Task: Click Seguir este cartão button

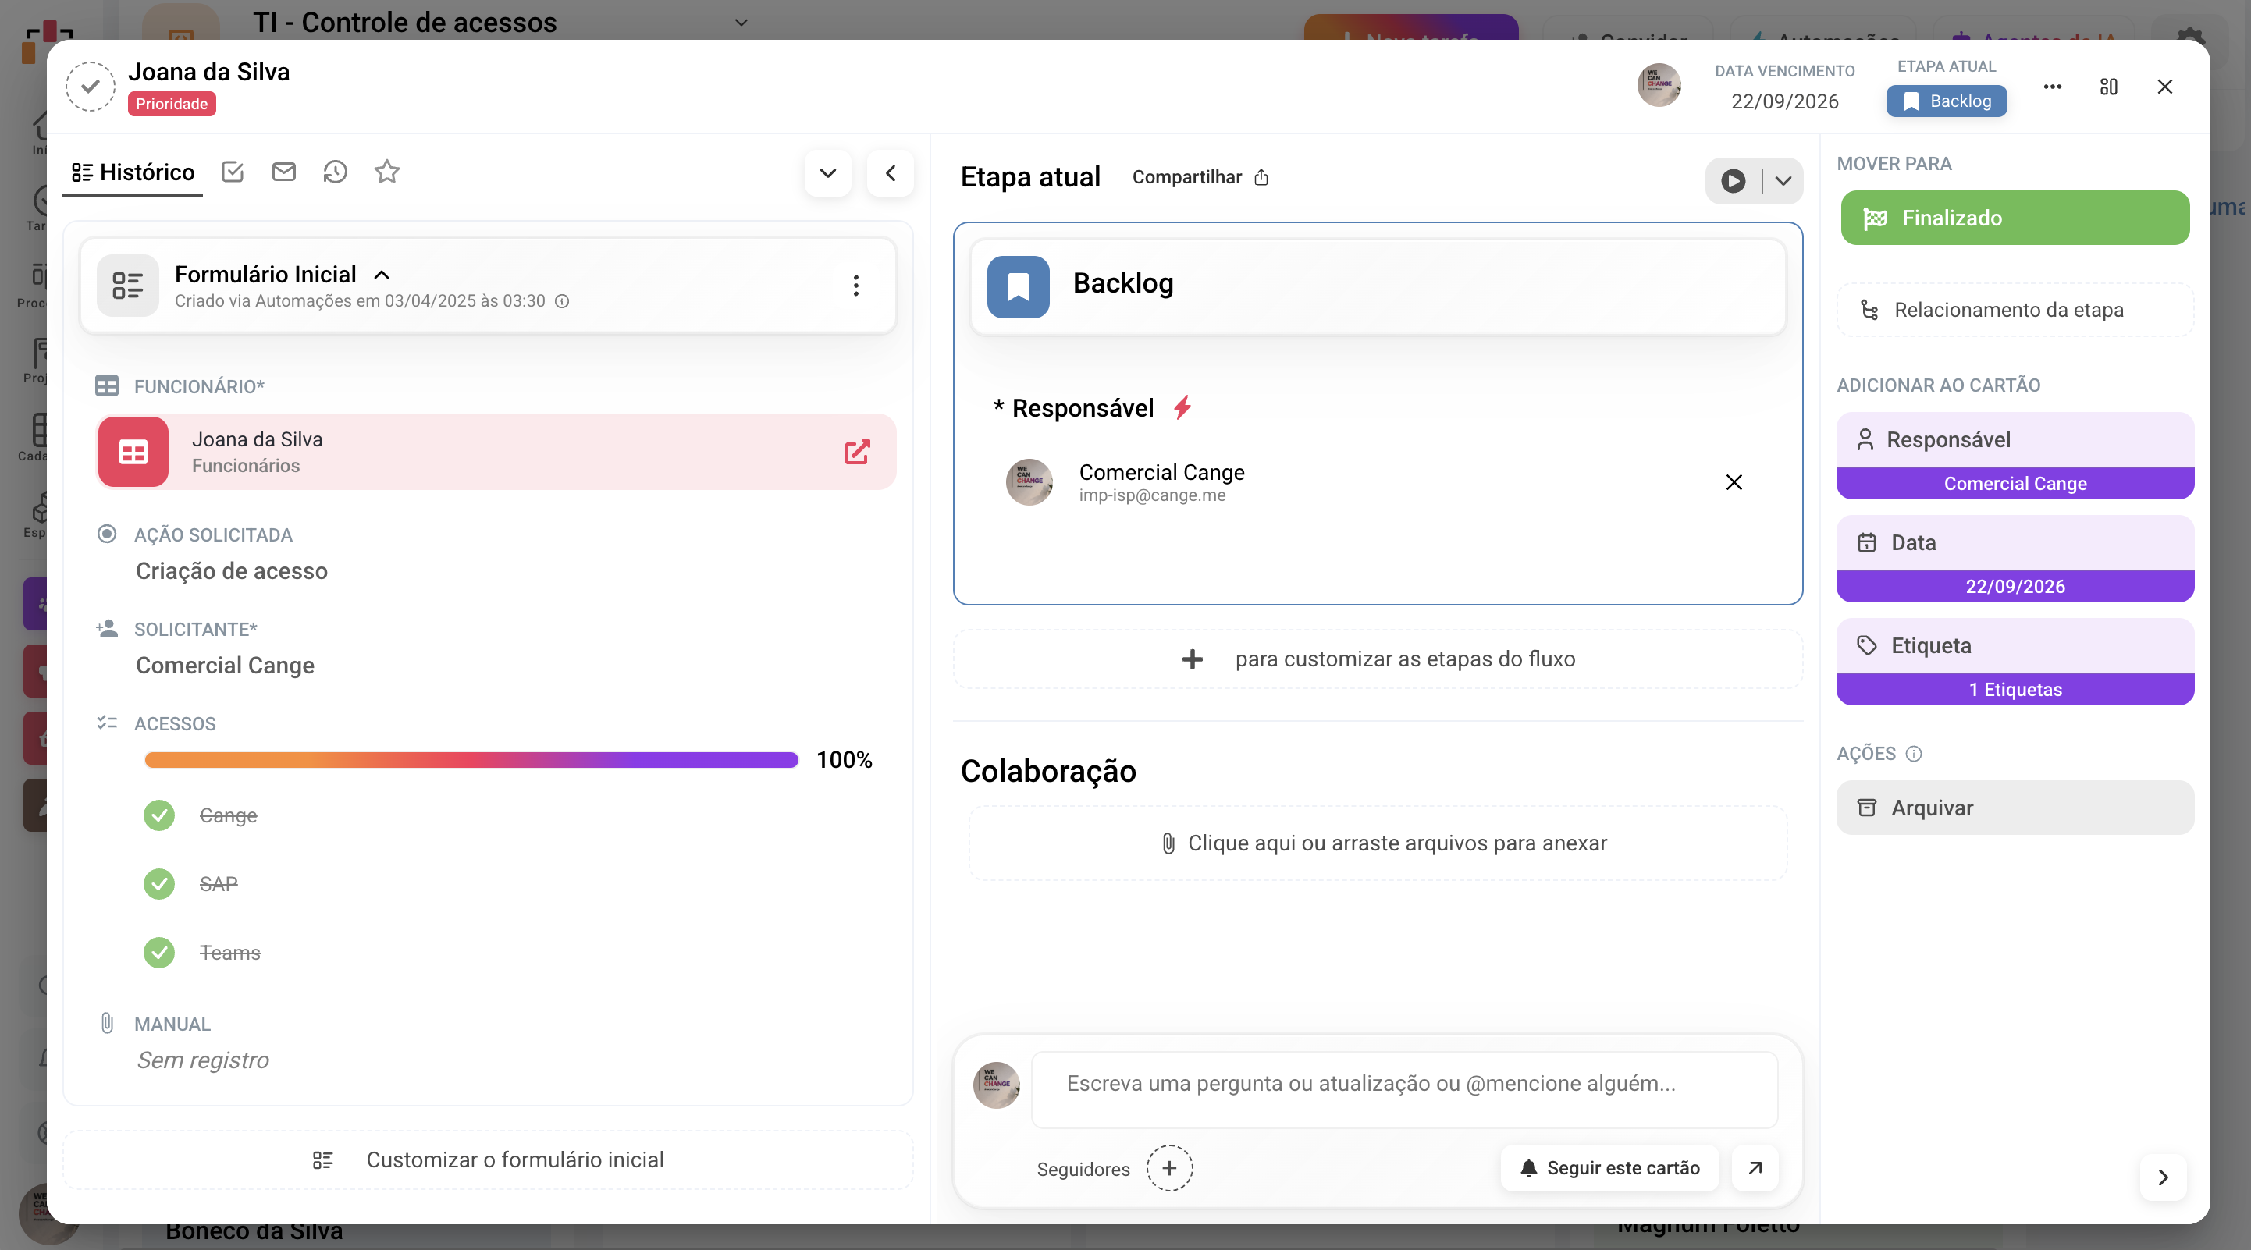Action: tap(1609, 1168)
